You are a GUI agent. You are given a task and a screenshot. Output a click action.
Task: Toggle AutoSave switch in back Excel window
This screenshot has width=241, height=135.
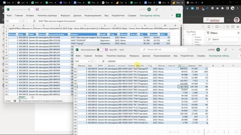coord(31,9)
